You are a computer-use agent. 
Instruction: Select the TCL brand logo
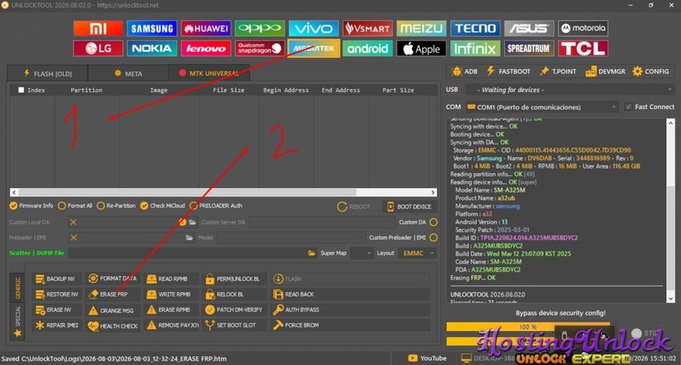[x=583, y=49]
